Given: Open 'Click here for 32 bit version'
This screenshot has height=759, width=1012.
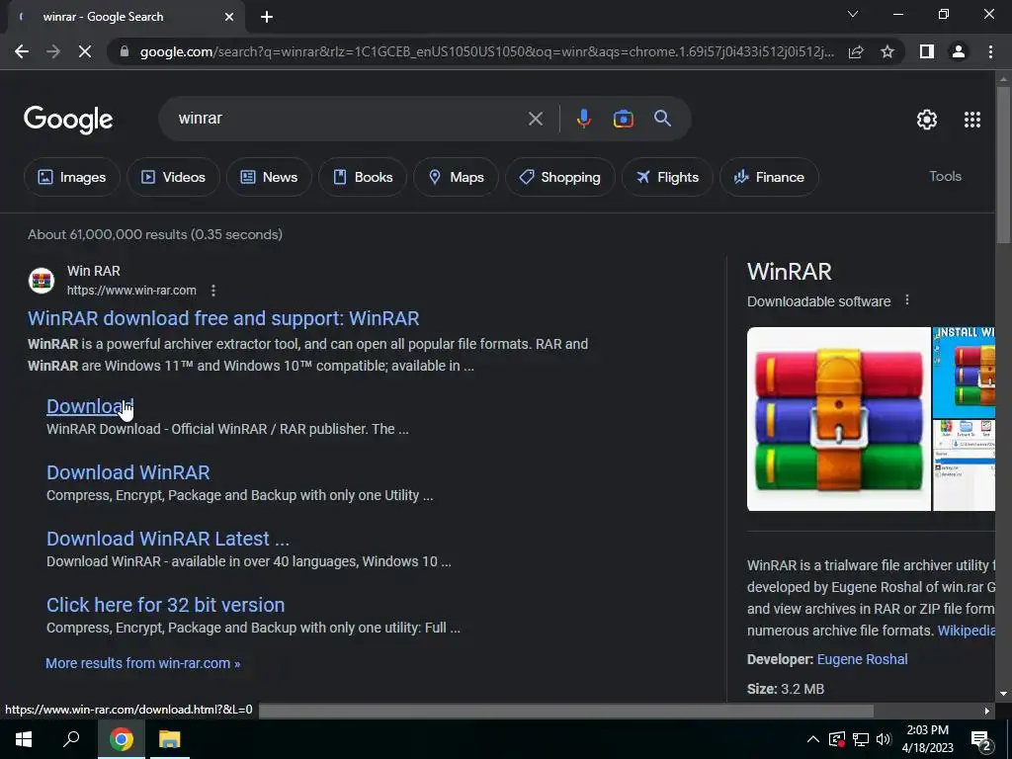Looking at the screenshot, I should (165, 606).
